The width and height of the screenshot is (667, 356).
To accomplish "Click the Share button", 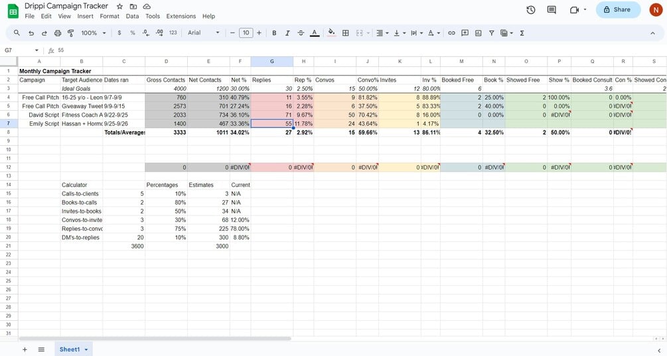I will coord(618,9).
